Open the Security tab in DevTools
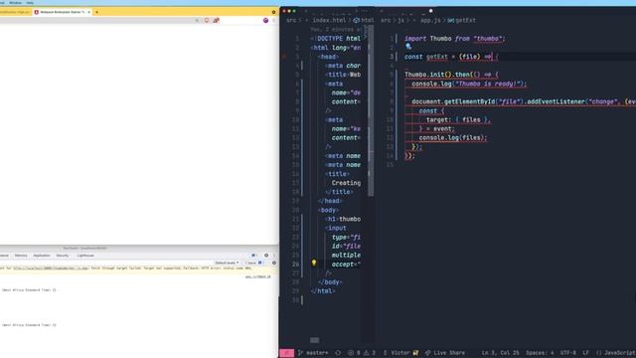636x358 pixels. [x=63, y=256]
